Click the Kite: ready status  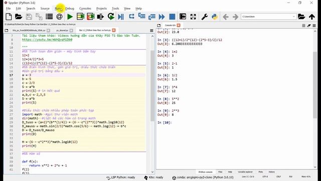[154, 177]
